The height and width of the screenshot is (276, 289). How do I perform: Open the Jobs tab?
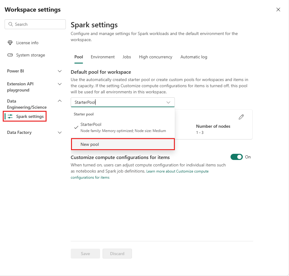pos(127,57)
